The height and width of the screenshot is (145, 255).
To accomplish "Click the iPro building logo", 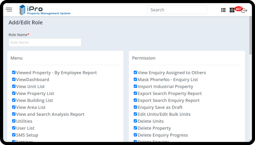I will point(22,10).
